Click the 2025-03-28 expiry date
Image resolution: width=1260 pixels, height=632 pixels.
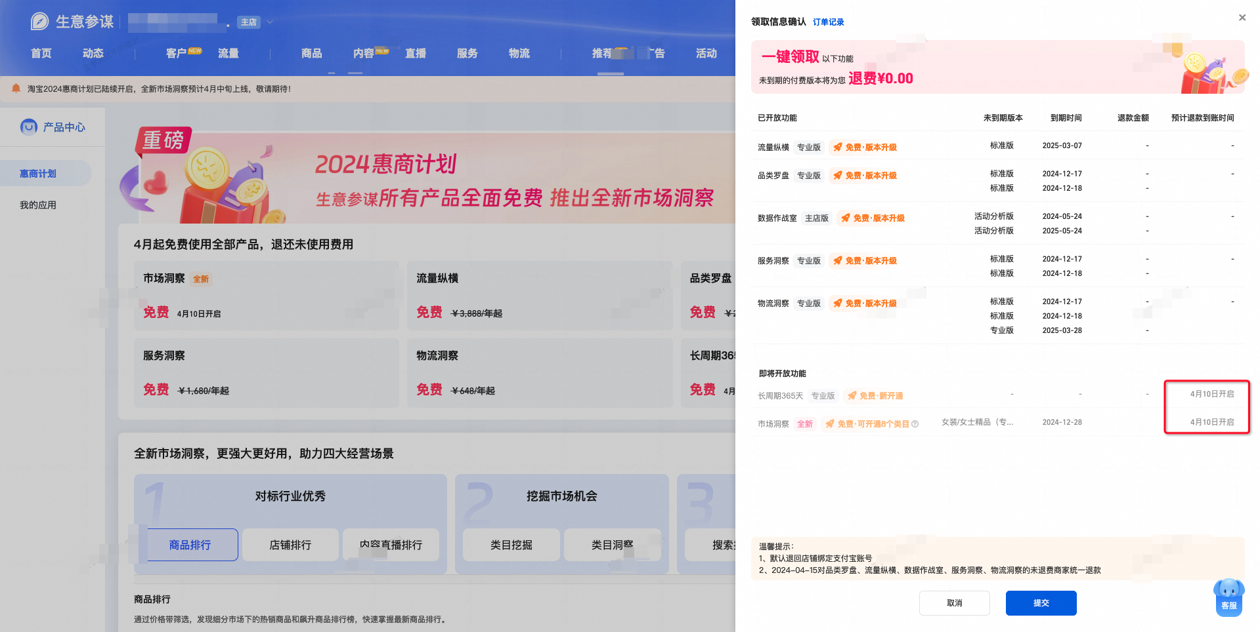click(x=1062, y=330)
